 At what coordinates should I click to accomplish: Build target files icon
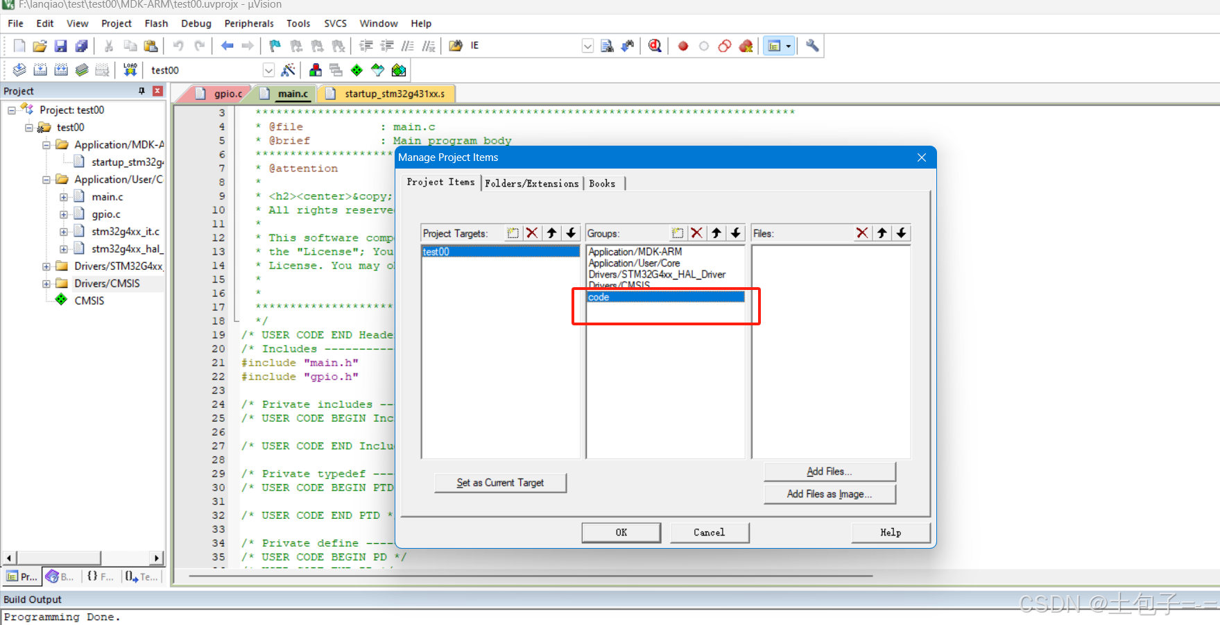click(40, 70)
